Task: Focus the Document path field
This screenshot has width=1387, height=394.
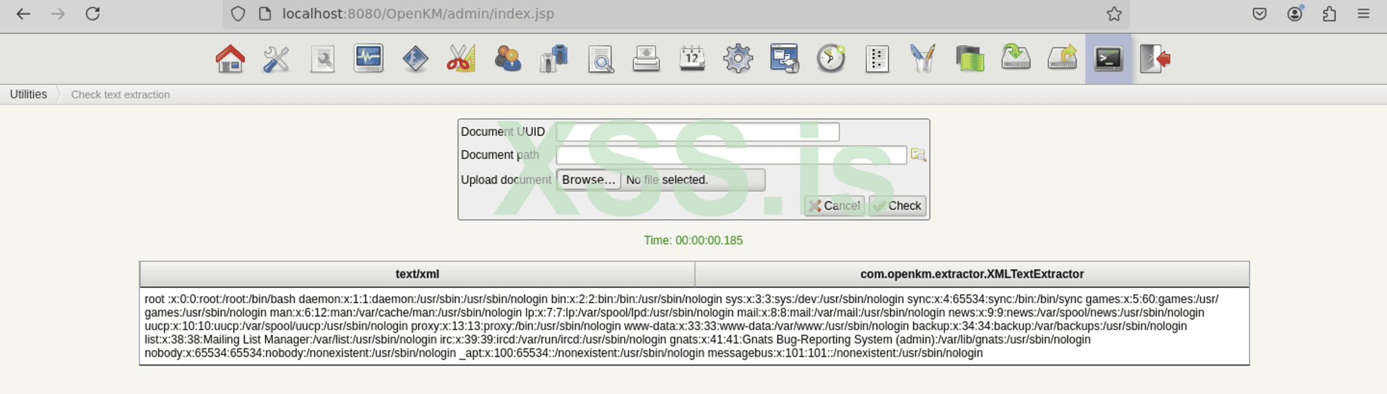Action: [731, 155]
